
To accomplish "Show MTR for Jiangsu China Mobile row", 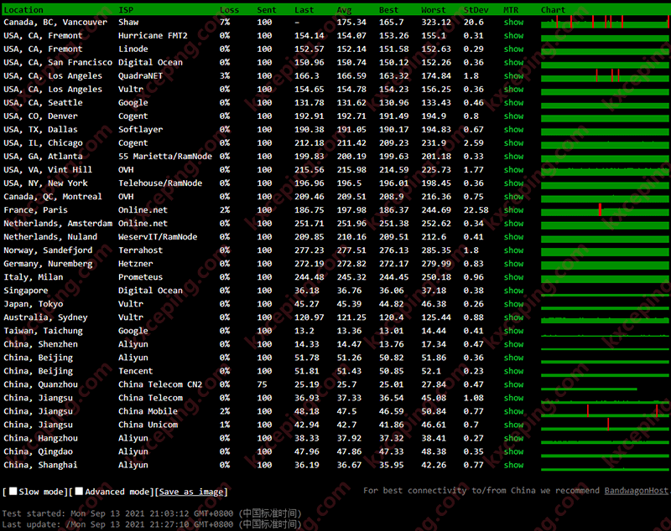I will click(x=513, y=411).
